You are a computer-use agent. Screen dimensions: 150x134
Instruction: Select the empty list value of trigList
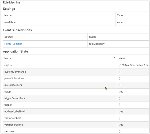[x=119, y=105]
